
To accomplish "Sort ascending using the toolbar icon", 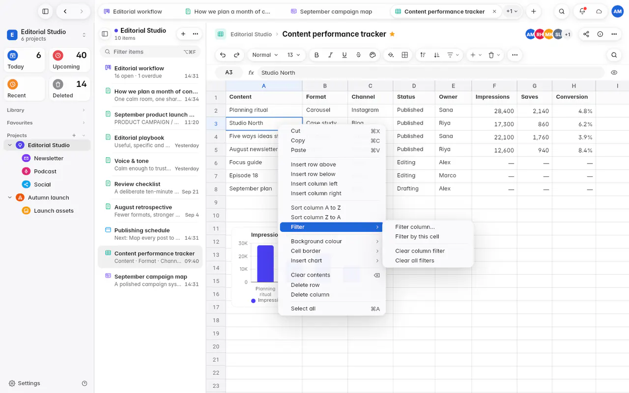I will pos(423,55).
